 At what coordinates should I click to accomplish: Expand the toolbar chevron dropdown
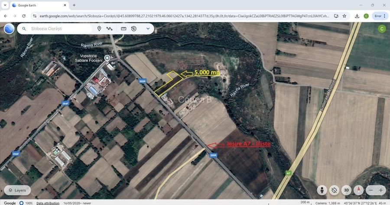(148, 29)
